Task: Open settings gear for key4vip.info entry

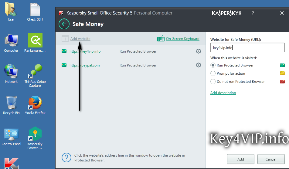Action: click(x=199, y=51)
